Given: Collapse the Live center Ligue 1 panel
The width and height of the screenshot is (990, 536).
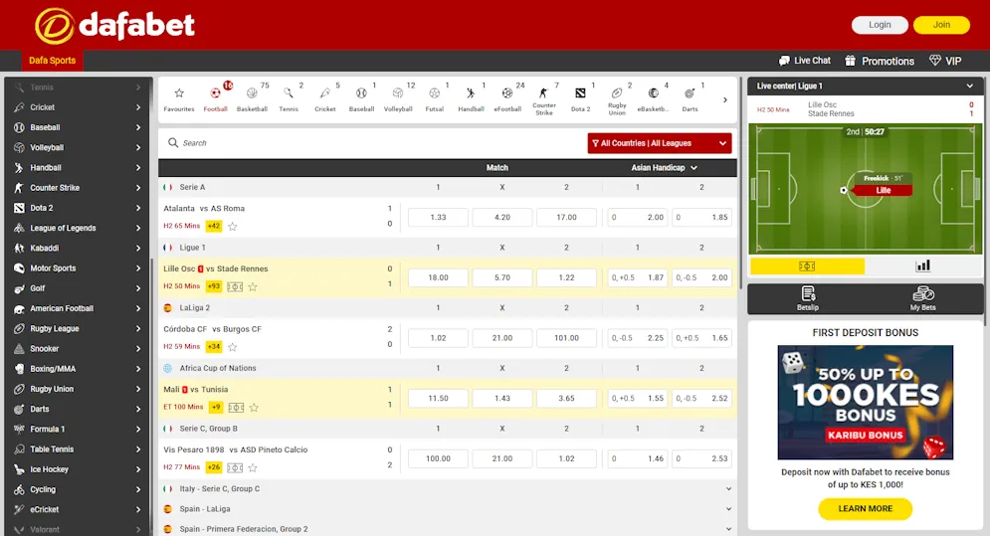Looking at the screenshot, I should [970, 86].
